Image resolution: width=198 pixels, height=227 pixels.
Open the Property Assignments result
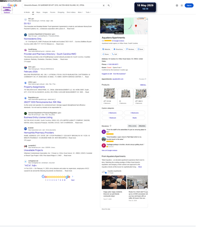click(x=34, y=87)
